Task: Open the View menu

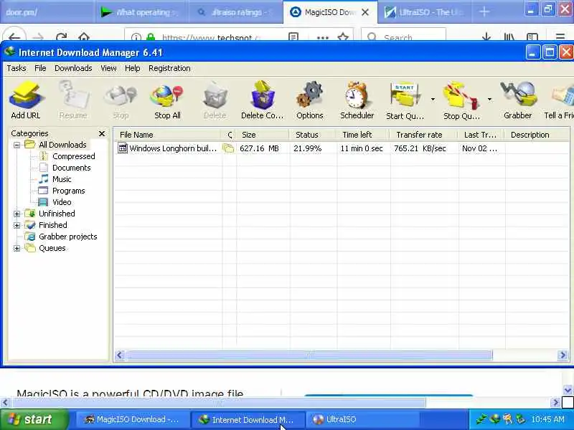Action: 108,68
